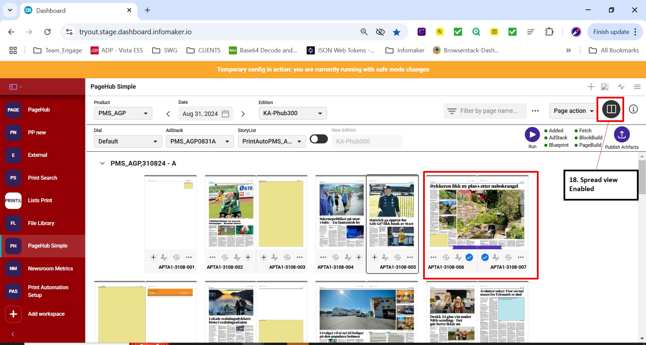This screenshot has width=646, height=345.
Task: Click the plus icon in PageHub Simple header
Action: point(591,87)
